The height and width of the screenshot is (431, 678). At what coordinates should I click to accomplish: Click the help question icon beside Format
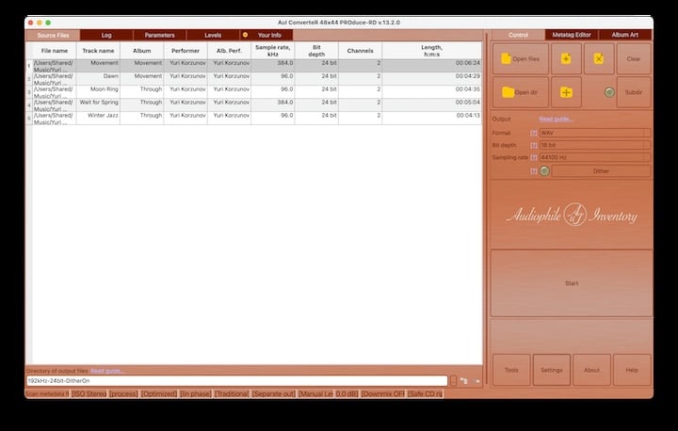click(534, 133)
